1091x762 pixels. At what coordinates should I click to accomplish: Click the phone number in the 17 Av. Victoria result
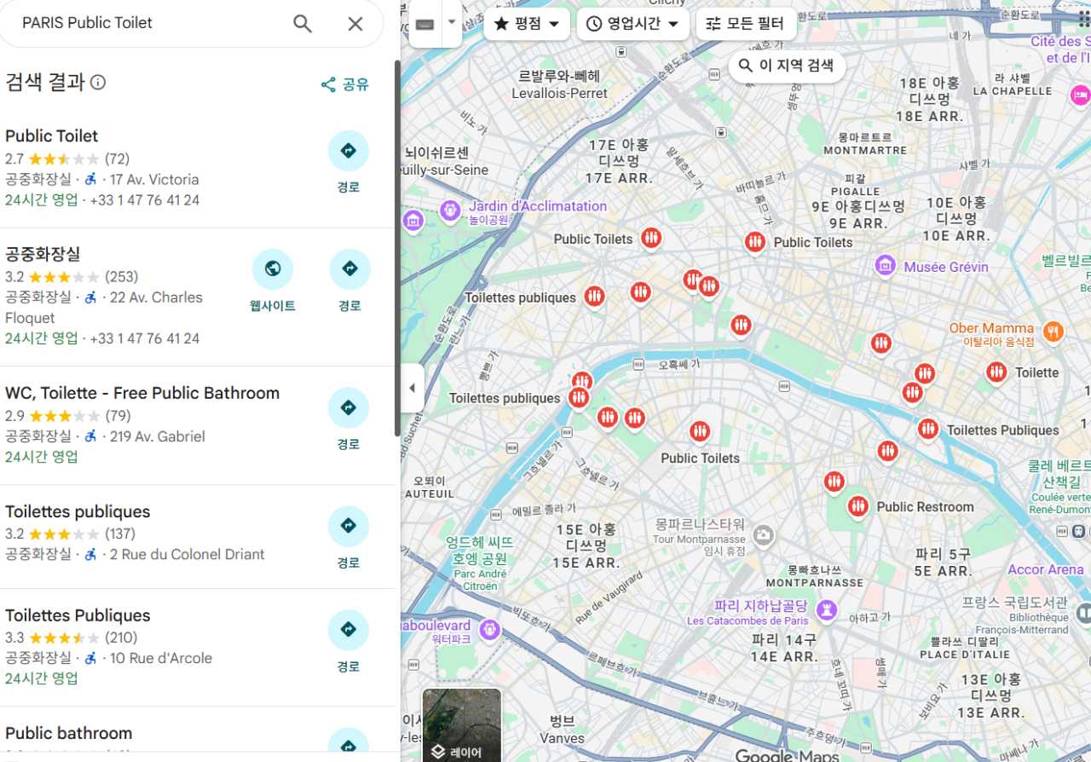[145, 200]
